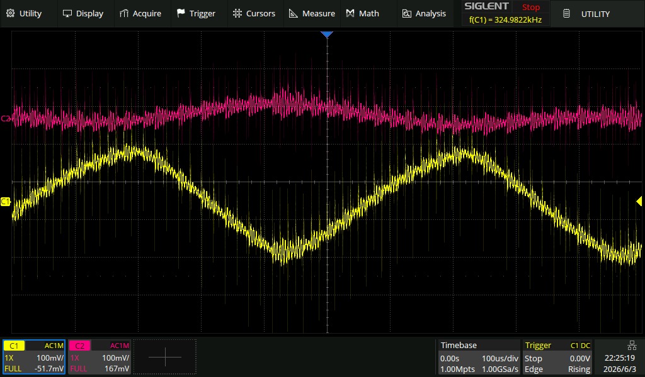Click the Display monitor icon
Screen dimensions: 645x377
67,14
